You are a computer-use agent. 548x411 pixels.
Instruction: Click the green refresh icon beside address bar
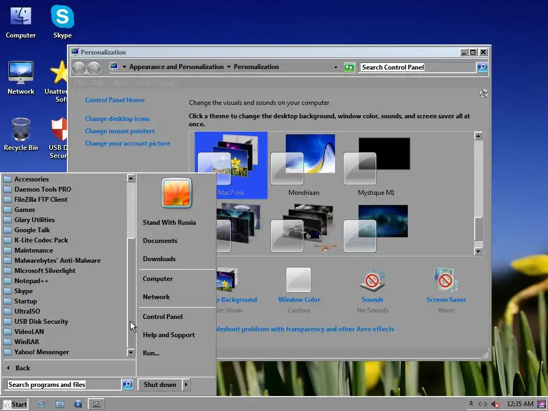click(x=349, y=67)
